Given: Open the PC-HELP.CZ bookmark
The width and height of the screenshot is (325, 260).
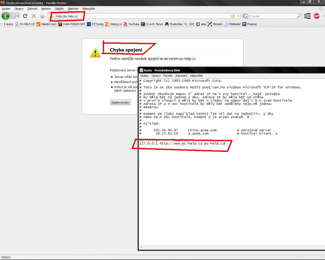Looking at the screenshot, I should pyautogui.click(x=25, y=24).
